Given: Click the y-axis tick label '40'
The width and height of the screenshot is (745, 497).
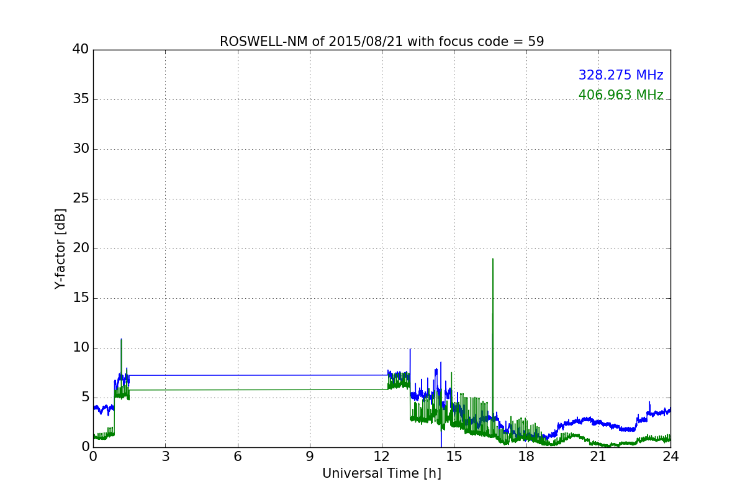Looking at the screenshot, I should click(81, 50).
